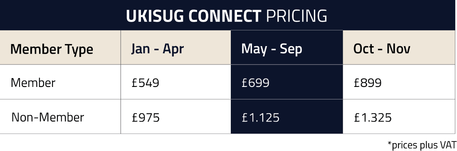Click the £1.125 non-member price
This screenshot has height=151, width=457.
(x=261, y=118)
